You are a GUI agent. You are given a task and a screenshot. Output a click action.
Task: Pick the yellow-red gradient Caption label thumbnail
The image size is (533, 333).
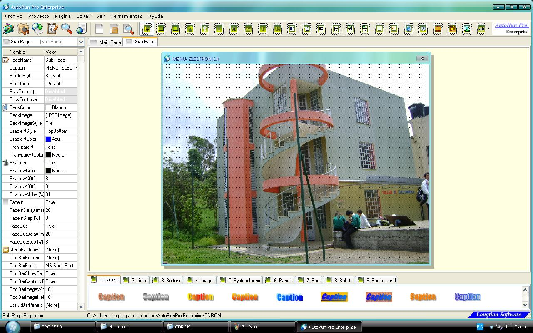point(200,297)
